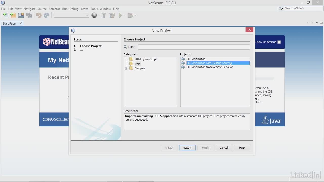Click the New Project dialog title icon
The height and width of the screenshot is (182, 324).
tap(73, 31)
